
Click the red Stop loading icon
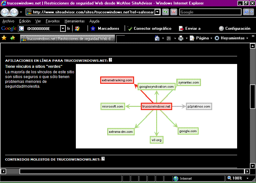(x=174, y=12)
